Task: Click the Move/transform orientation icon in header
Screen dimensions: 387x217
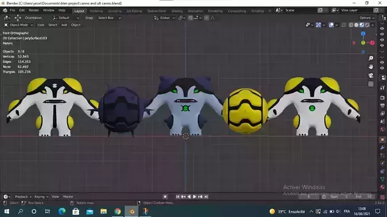Action: click(x=18, y=18)
